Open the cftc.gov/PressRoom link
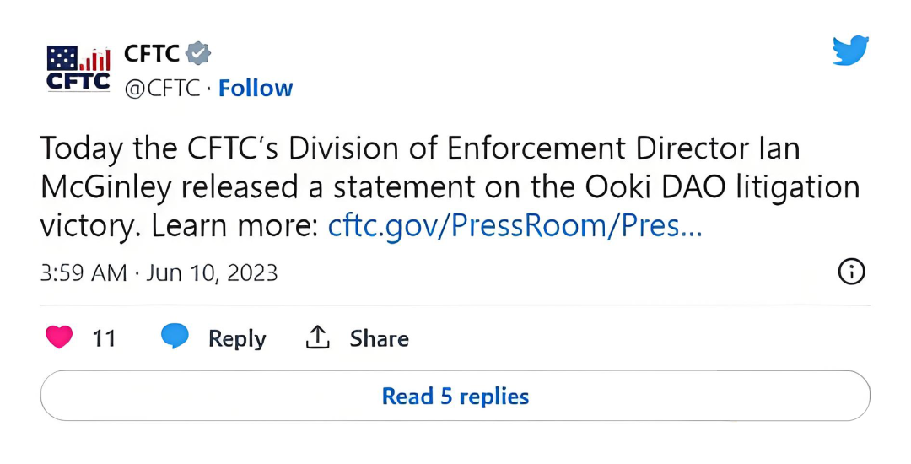The height and width of the screenshot is (464, 911). click(x=514, y=227)
